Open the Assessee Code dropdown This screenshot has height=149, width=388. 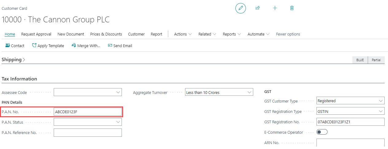pos(118,92)
